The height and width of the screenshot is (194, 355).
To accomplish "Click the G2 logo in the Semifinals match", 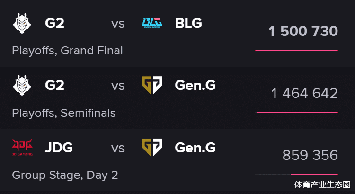I will tap(21, 85).
